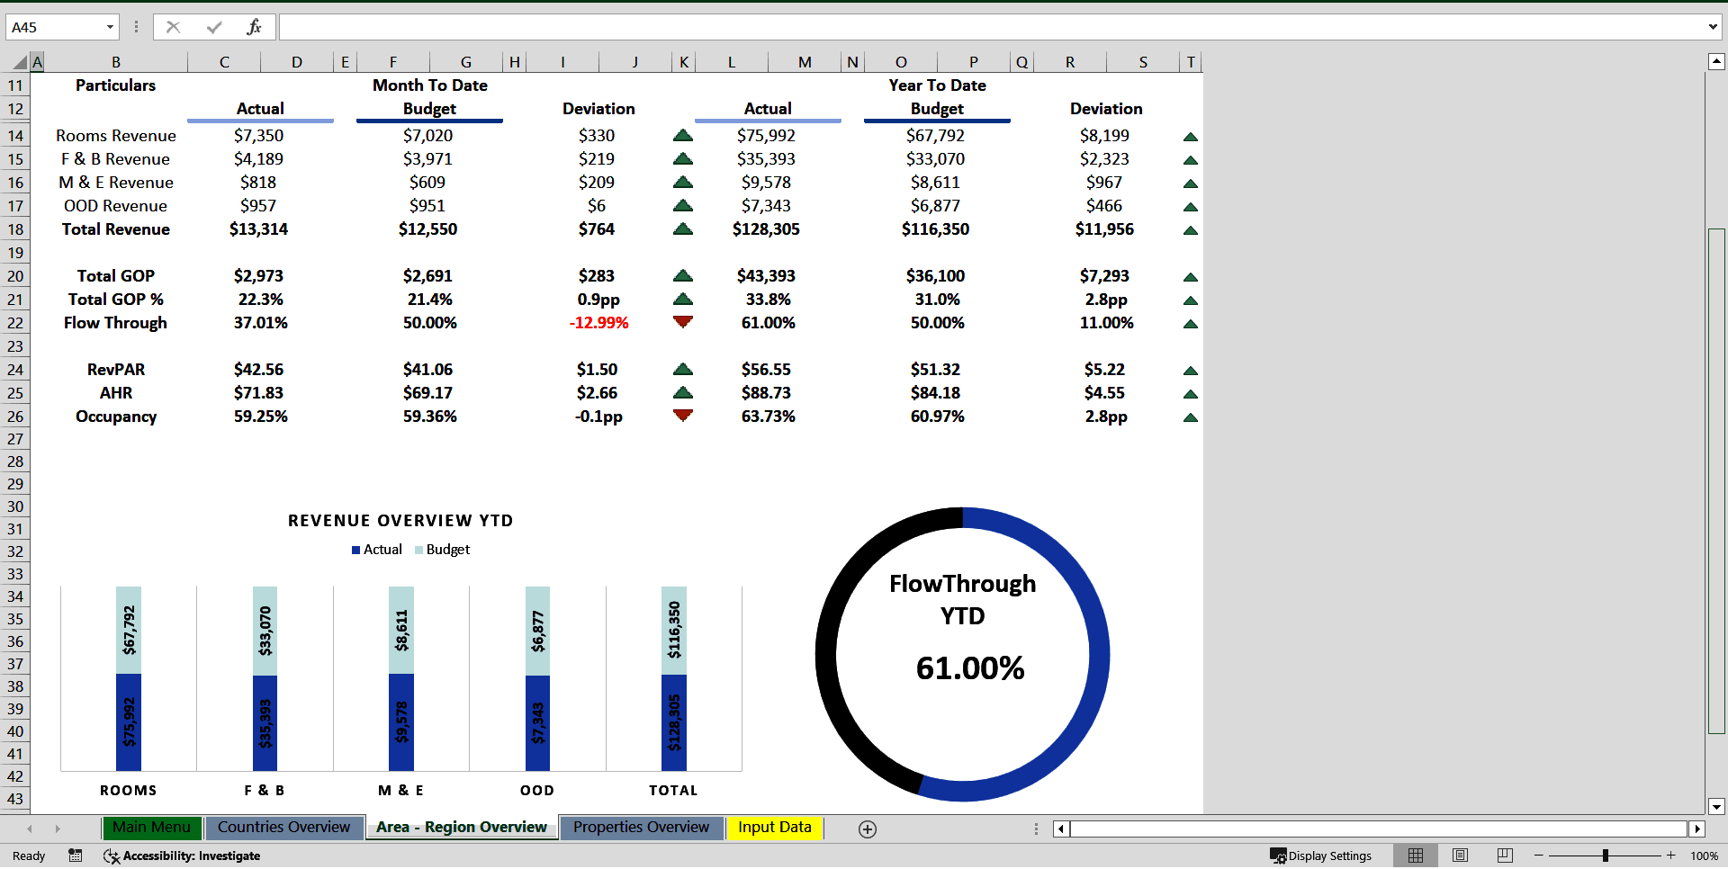This screenshot has height=869, width=1728.
Task: Click the Total Revenue MTD actual $13,314
Action: pos(259,229)
